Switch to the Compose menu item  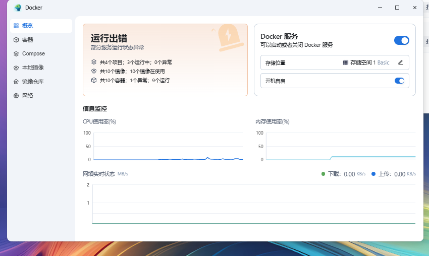point(33,53)
